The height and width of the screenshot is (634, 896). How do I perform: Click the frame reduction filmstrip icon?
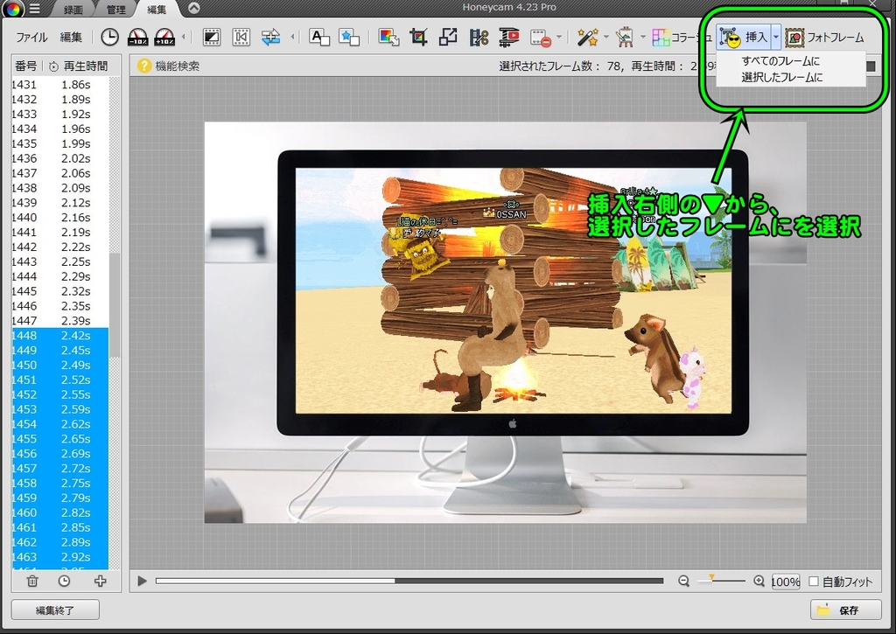coord(540,38)
